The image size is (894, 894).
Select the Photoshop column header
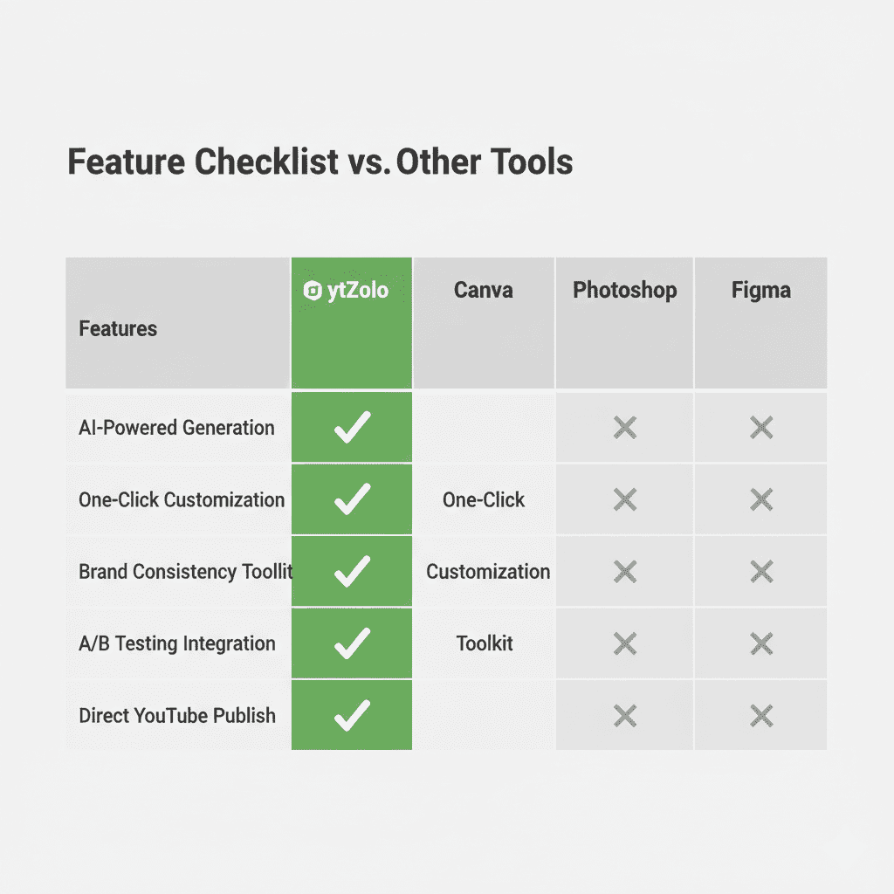[x=624, y=291]
